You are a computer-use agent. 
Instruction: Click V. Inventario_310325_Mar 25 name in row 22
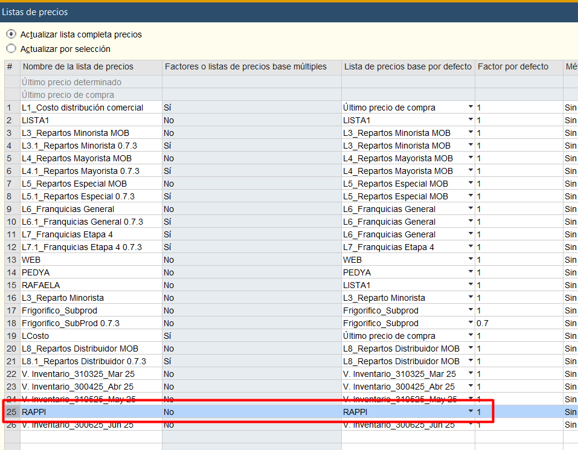click(78, 374)
